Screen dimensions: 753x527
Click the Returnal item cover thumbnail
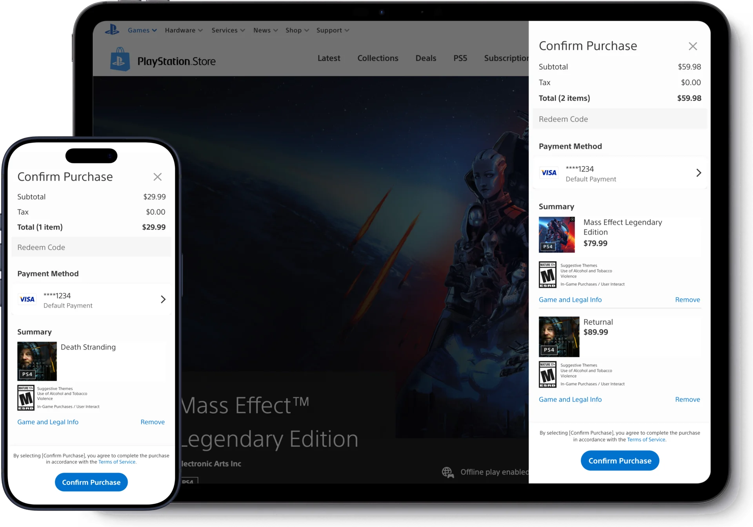pyautogui.click(x=559, y=337)
